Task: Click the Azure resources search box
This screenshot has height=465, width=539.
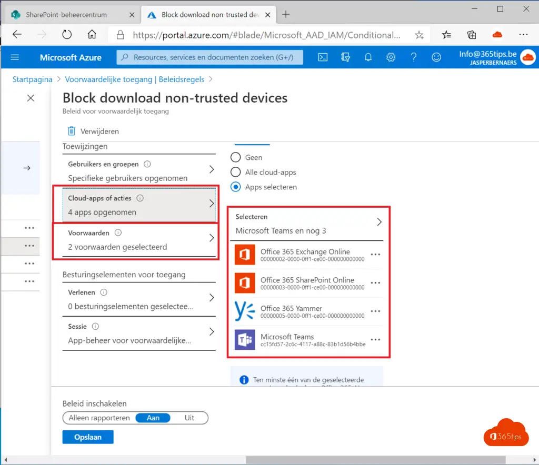Action: click(x=211, y=57)
